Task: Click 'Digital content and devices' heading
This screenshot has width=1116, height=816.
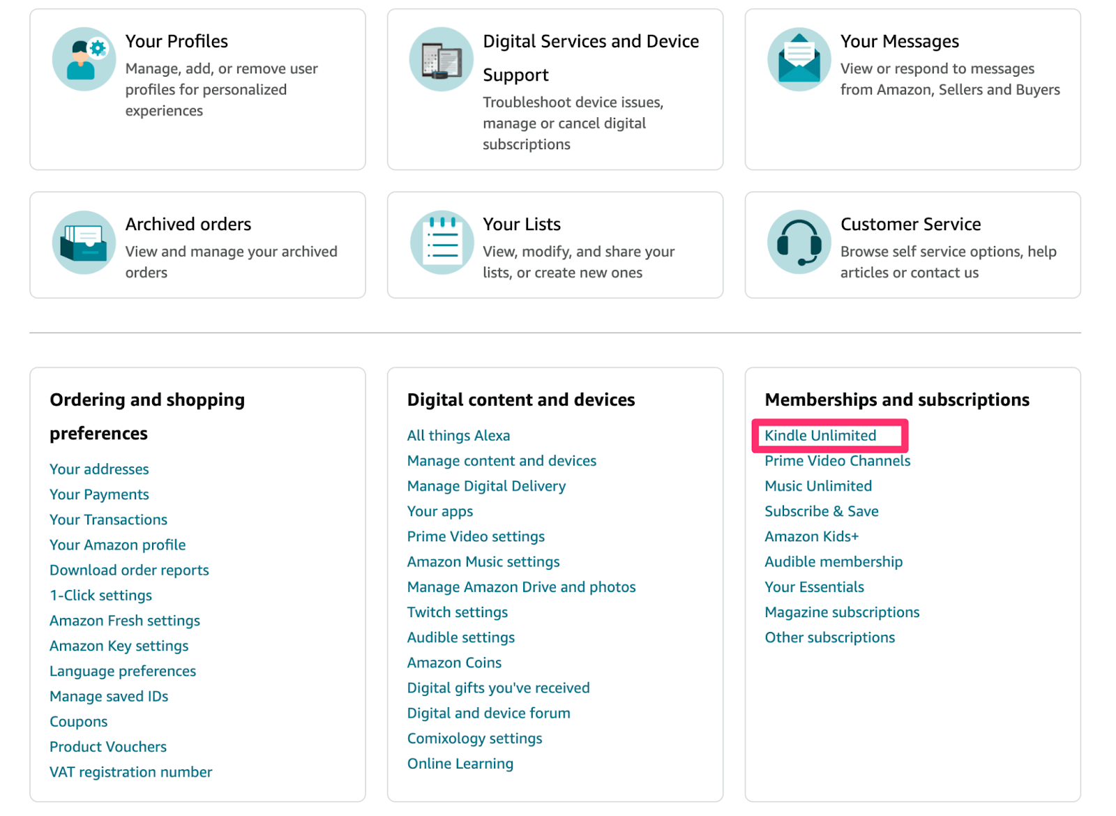Action: coord(521,400)
